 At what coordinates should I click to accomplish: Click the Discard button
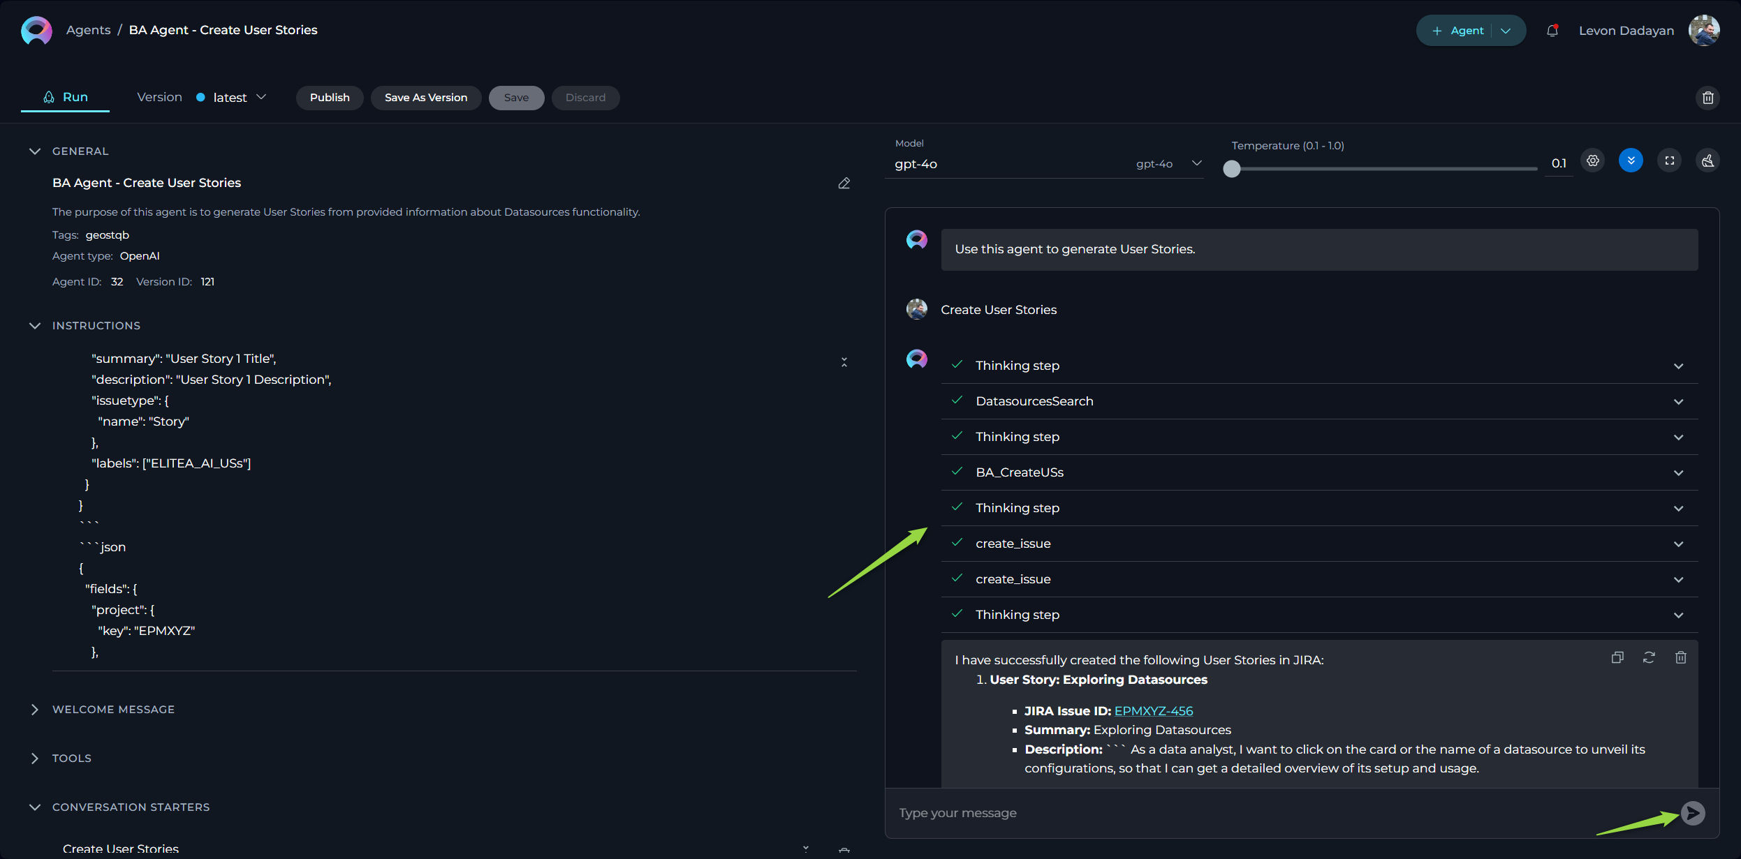[x=585, y=98]
